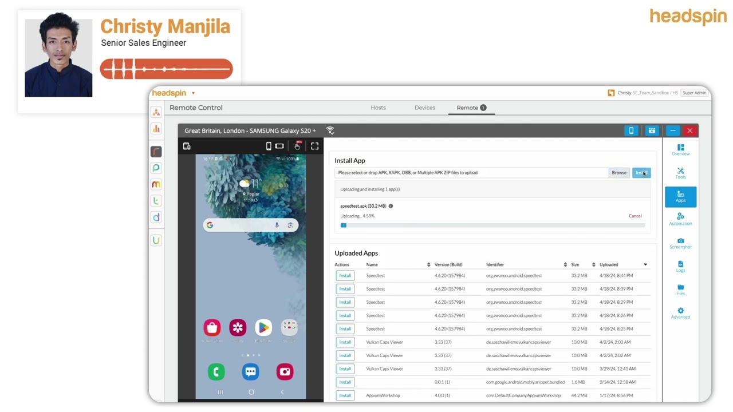Image resolution: width=733 pixels, height=412 pixels.
Task: Sort uploaded apps by Name column arrows
Action: tap(428, 265)
